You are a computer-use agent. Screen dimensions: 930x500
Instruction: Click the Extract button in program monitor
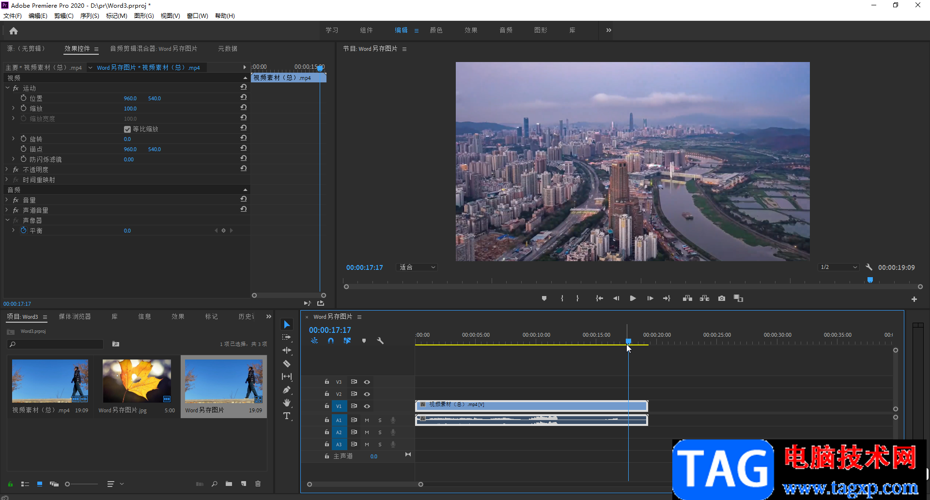[x=705, y=298]
